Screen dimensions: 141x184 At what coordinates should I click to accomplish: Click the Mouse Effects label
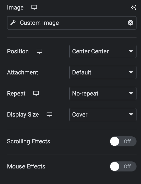(26, 166)
